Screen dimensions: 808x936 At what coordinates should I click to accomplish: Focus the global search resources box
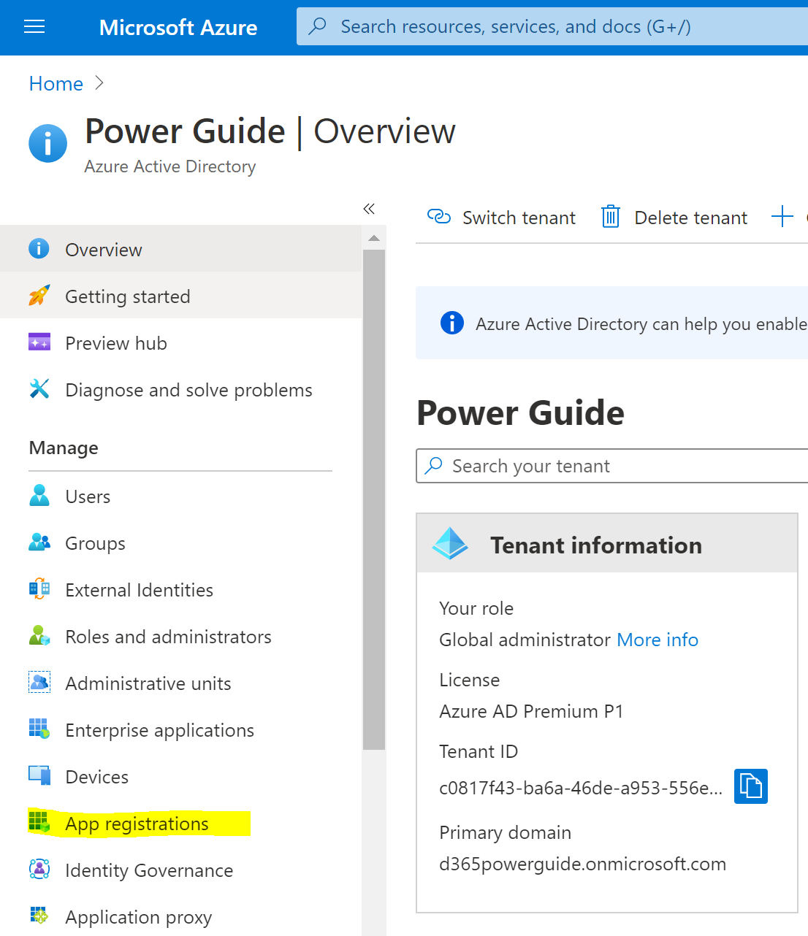pyautogui.click(x=552, y=27)
